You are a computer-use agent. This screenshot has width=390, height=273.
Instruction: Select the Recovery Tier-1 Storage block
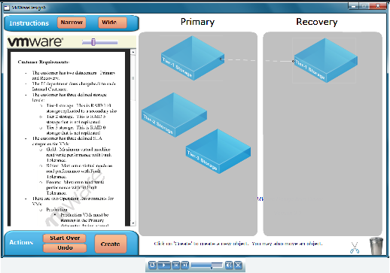(x=325, y=60)
